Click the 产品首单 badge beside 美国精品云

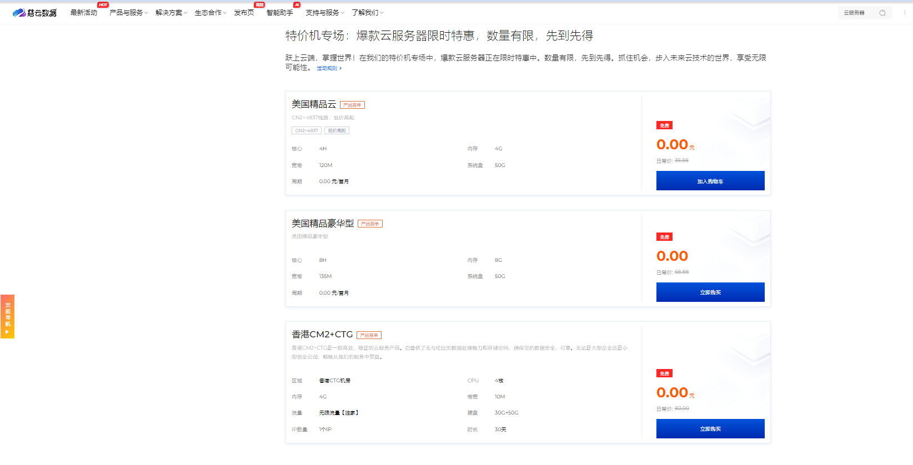click(x=352, y=105)
